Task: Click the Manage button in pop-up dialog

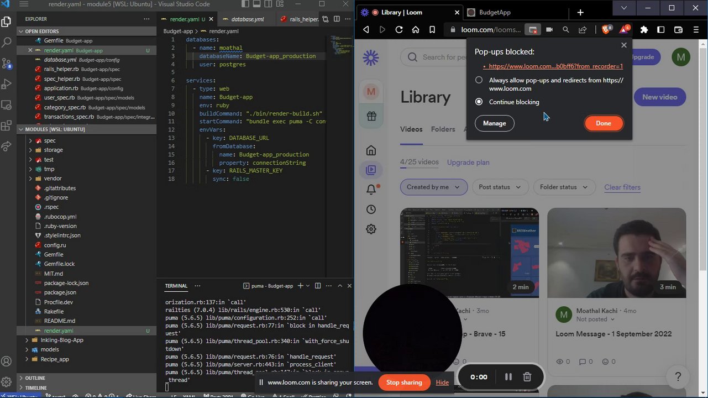Action: tap(494, 123)
